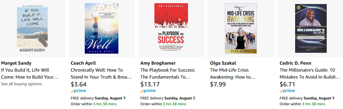
Task: Click the author name Coach April
Action: [x=83, y=63]
